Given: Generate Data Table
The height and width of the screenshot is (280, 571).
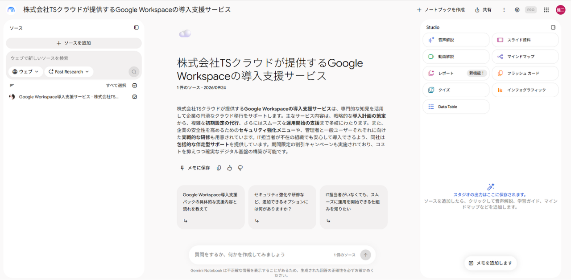Looking at the screenshot, I should coord(456,107).
